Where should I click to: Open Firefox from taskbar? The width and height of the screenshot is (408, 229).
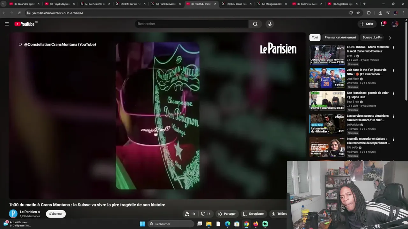[x=256, y=224]
